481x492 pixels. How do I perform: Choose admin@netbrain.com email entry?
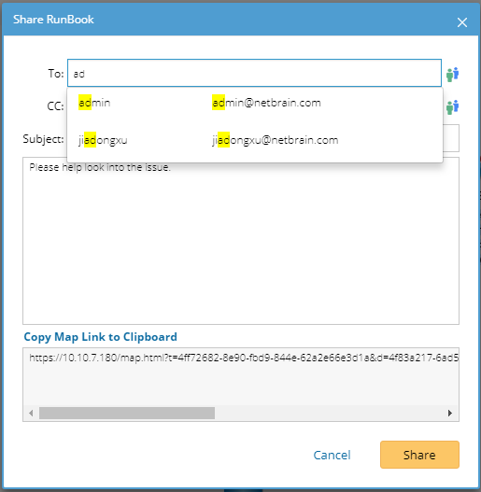(266, 103)
